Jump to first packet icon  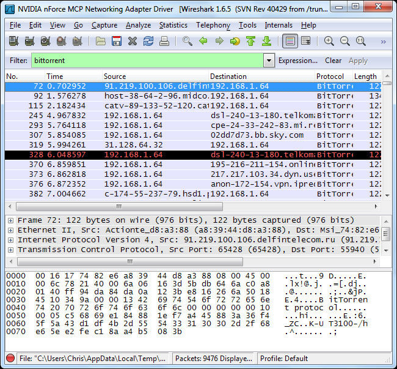tap(250, 41)
